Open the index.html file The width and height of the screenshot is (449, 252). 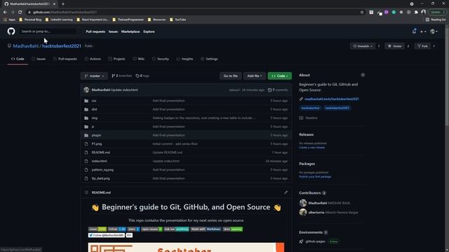[99, 161]
